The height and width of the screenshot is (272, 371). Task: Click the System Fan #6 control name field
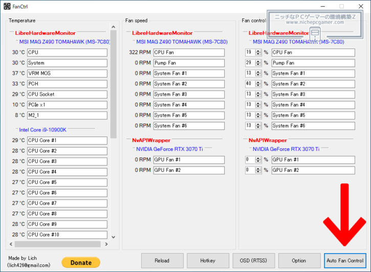(313, 126)
